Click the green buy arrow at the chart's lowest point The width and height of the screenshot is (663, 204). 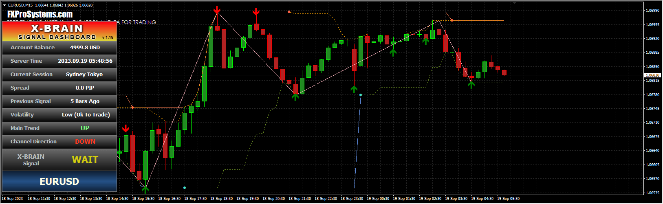tap(145, 189)
